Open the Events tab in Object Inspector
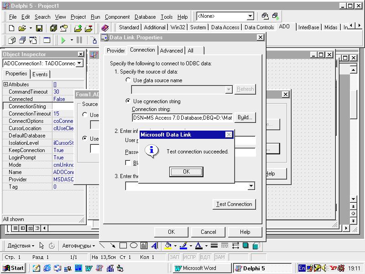Screen dimensions: 365x274 [40, 74]
